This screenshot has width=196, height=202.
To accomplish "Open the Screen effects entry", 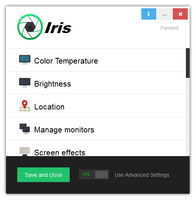I will [x=96, y=148].
